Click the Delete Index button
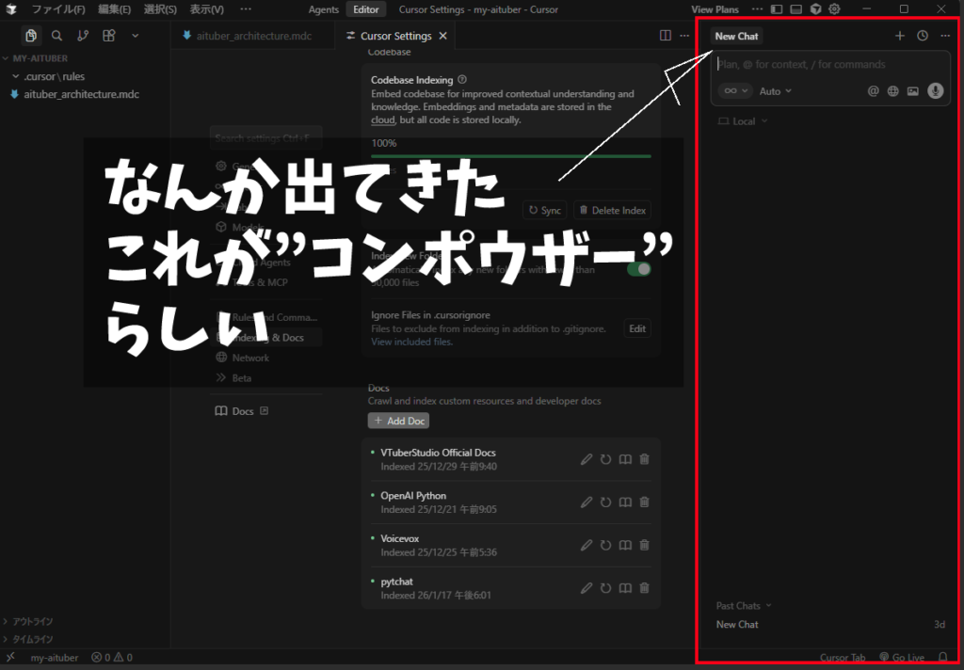This screenshot has width=964, height=670. pos(612,211)
